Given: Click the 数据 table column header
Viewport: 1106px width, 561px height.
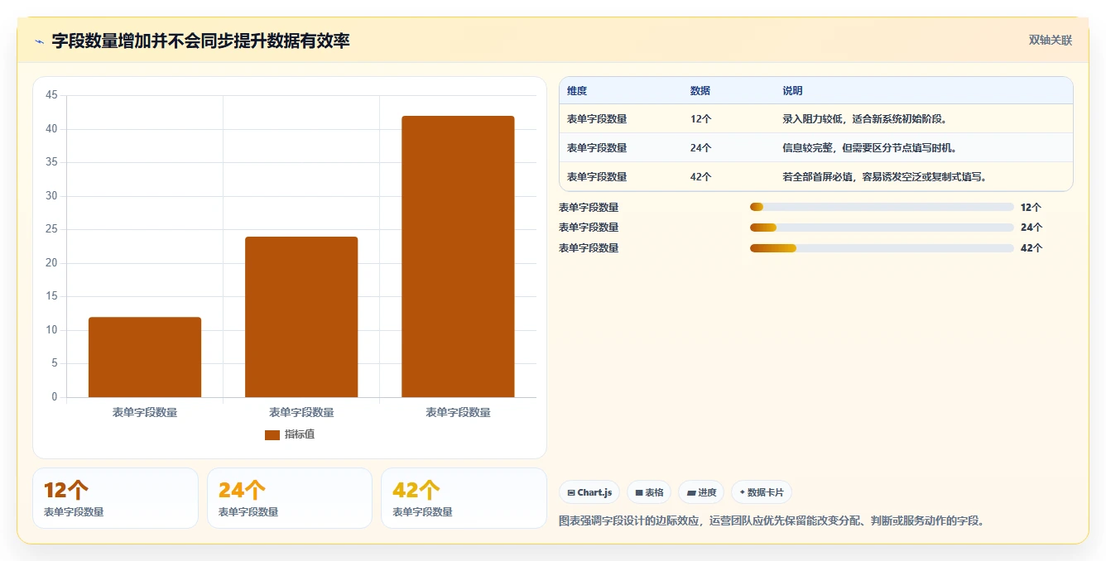Looking at the screenshot, I should pos(700,91).
